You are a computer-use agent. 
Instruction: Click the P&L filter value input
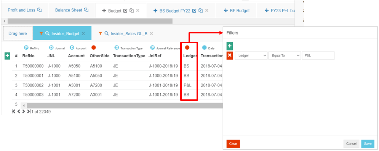click(x=318, y=56)
